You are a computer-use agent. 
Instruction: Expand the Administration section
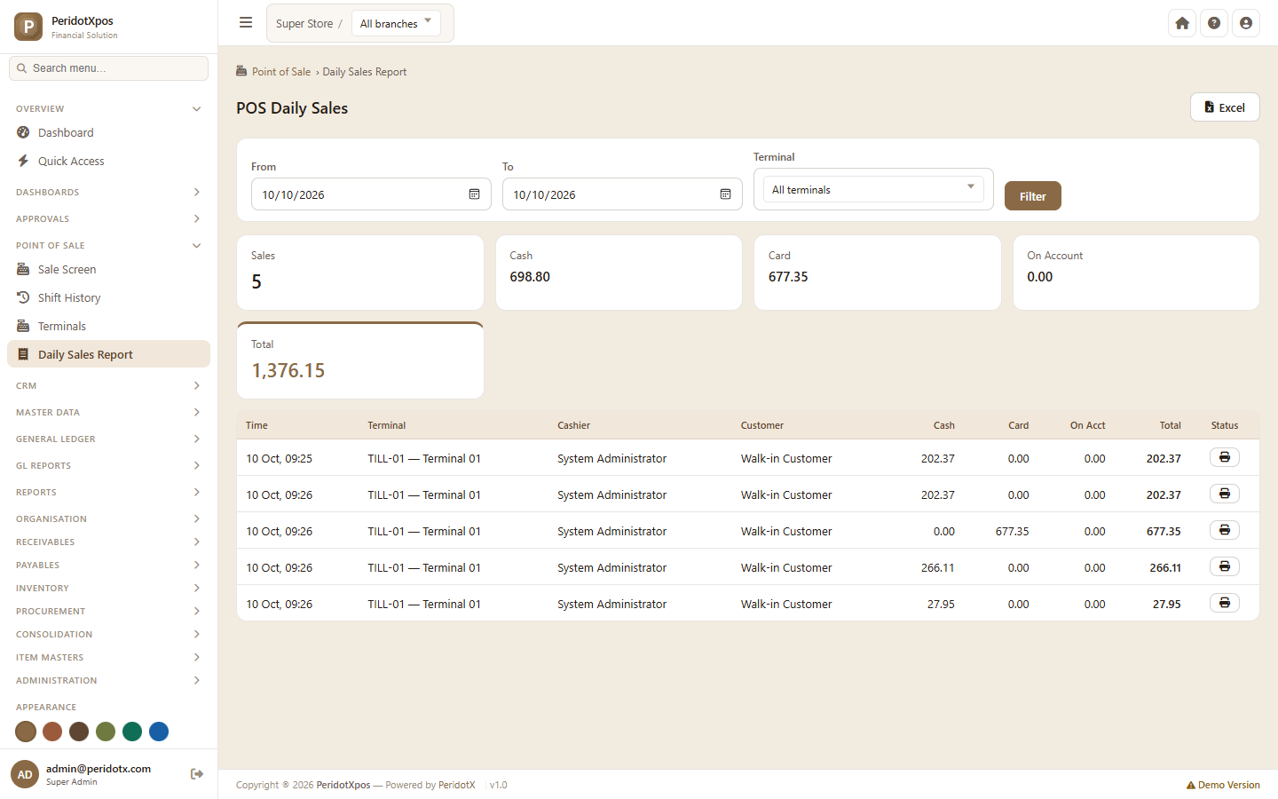[x=108, y=680]
